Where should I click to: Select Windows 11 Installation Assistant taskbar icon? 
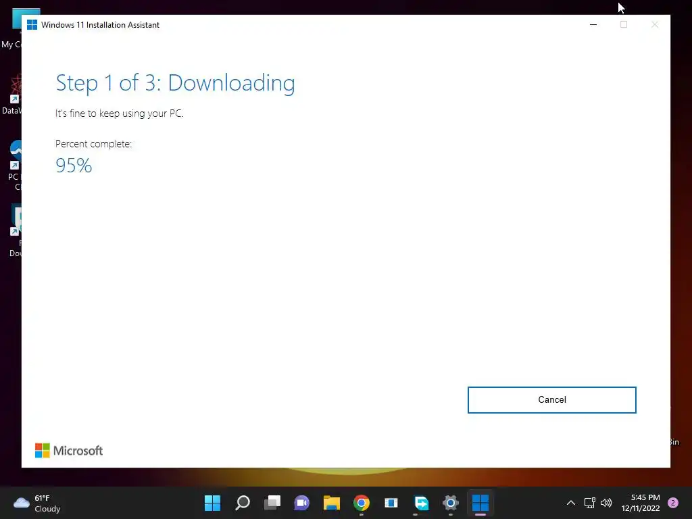(480, 503)
